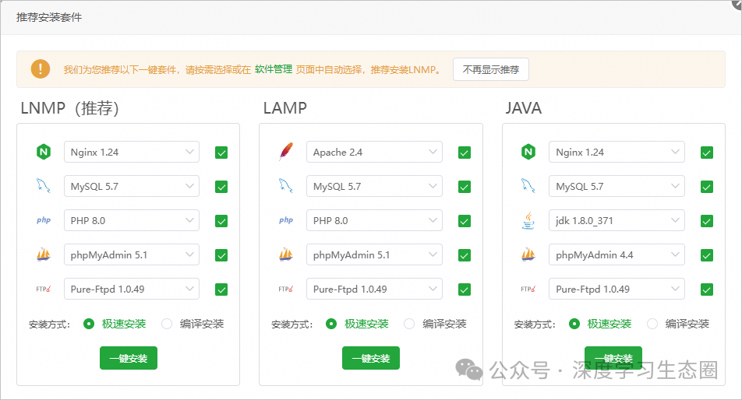The width and height of the screenshot is (742, 400).
Task: Select 编译安装 radio in LAMP panel
Action: [409, 324]
